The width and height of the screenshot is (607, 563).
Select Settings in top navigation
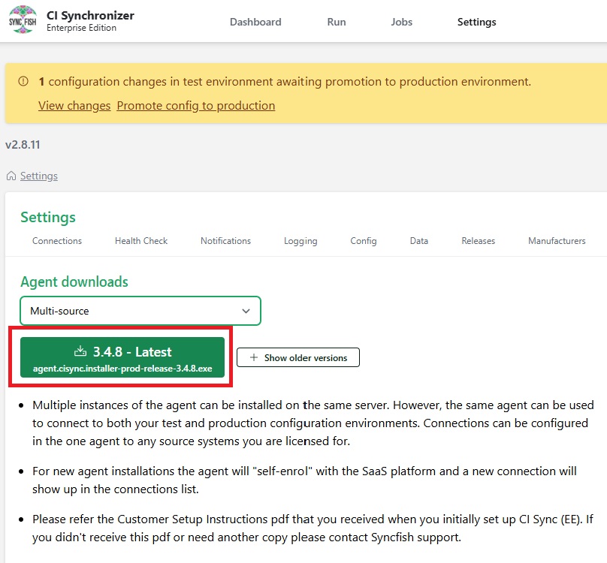point(476,22)
